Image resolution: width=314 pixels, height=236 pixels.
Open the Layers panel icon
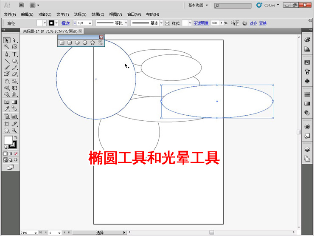pyautogui.click(x=307, y=150)
